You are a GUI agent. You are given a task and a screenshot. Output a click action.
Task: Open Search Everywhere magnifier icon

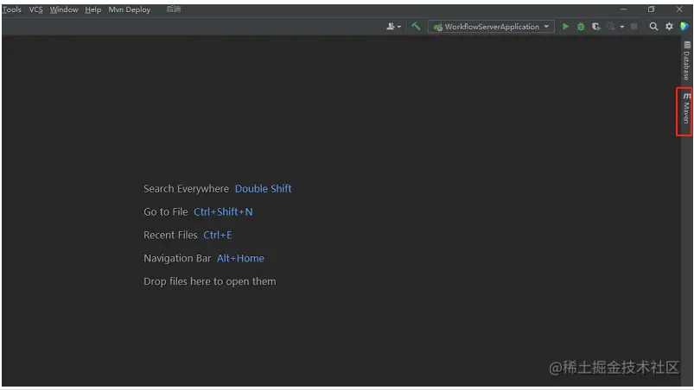pyautogui.click(x=653, y=27)
